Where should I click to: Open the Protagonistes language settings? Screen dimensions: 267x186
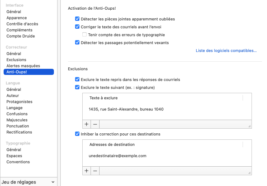pyautogui.click(x=19, y=102)
